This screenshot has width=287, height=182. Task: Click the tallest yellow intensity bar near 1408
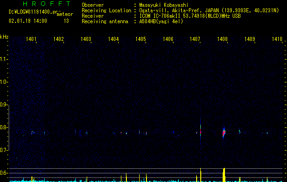tap(224, 175)
